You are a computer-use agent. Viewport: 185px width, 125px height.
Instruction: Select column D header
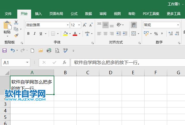click(x=110, y=73)
